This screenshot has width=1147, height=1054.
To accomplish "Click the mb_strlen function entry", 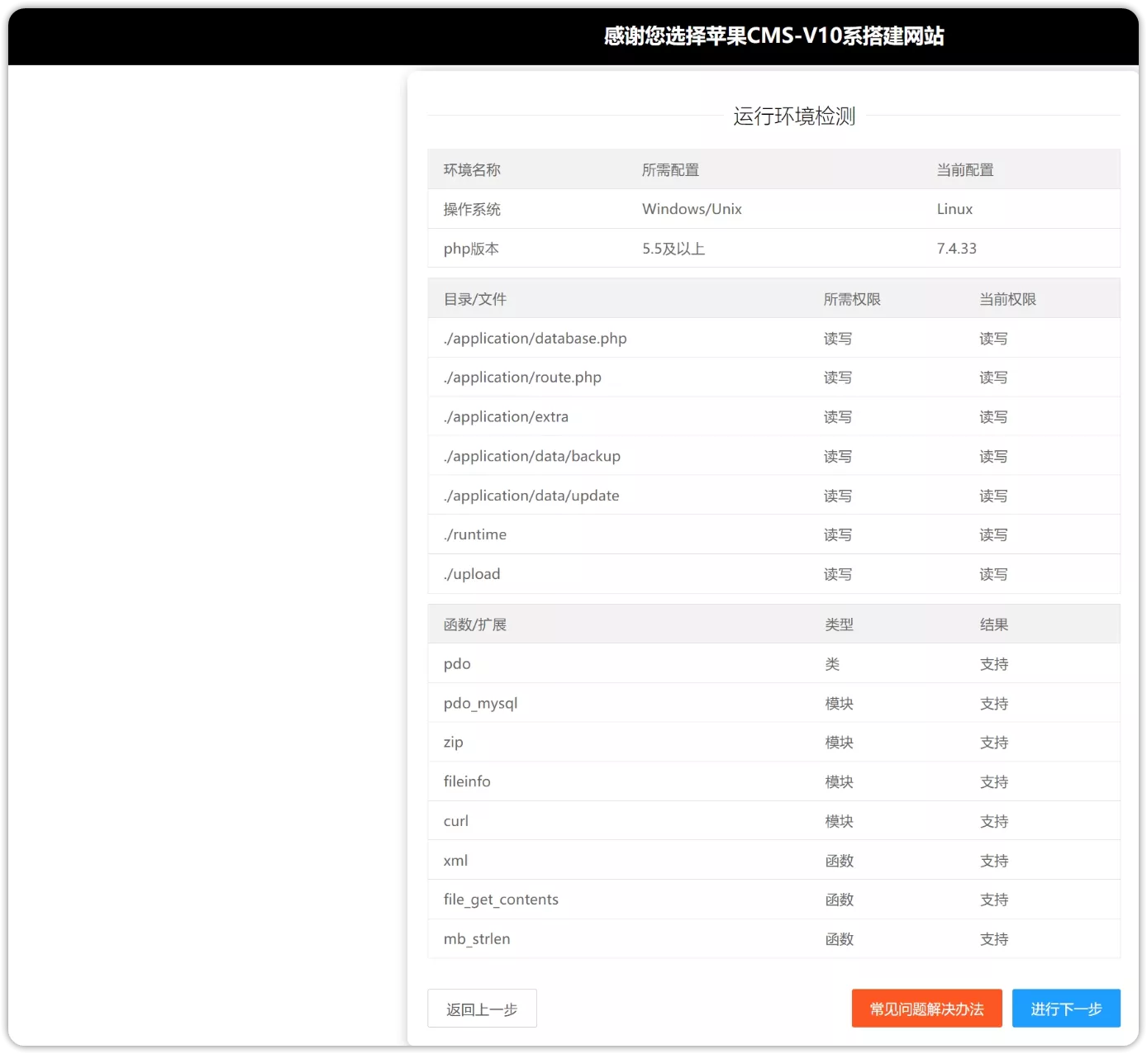I will (x=477, y=939).
